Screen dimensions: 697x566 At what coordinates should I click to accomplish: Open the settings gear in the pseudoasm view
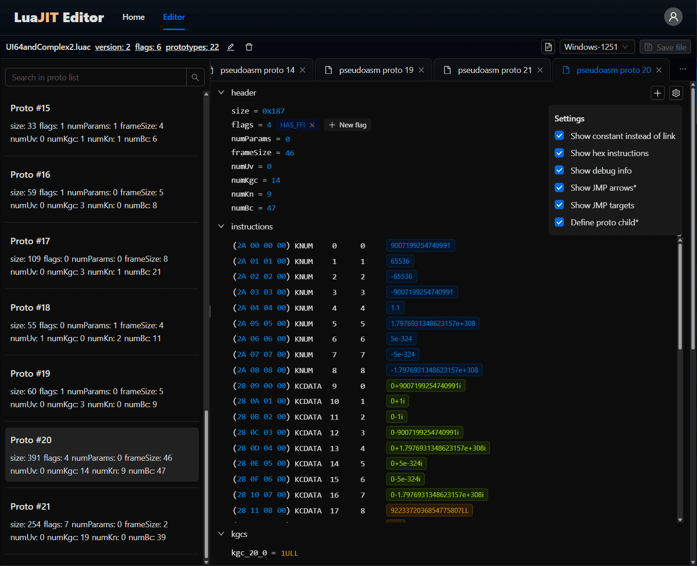[x=676, y=93]
